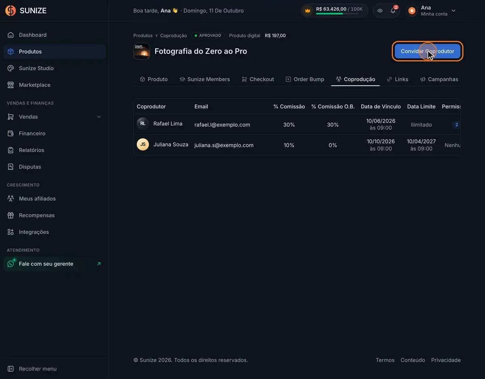Click the Meus afiliados people icon

coord(11,199)
